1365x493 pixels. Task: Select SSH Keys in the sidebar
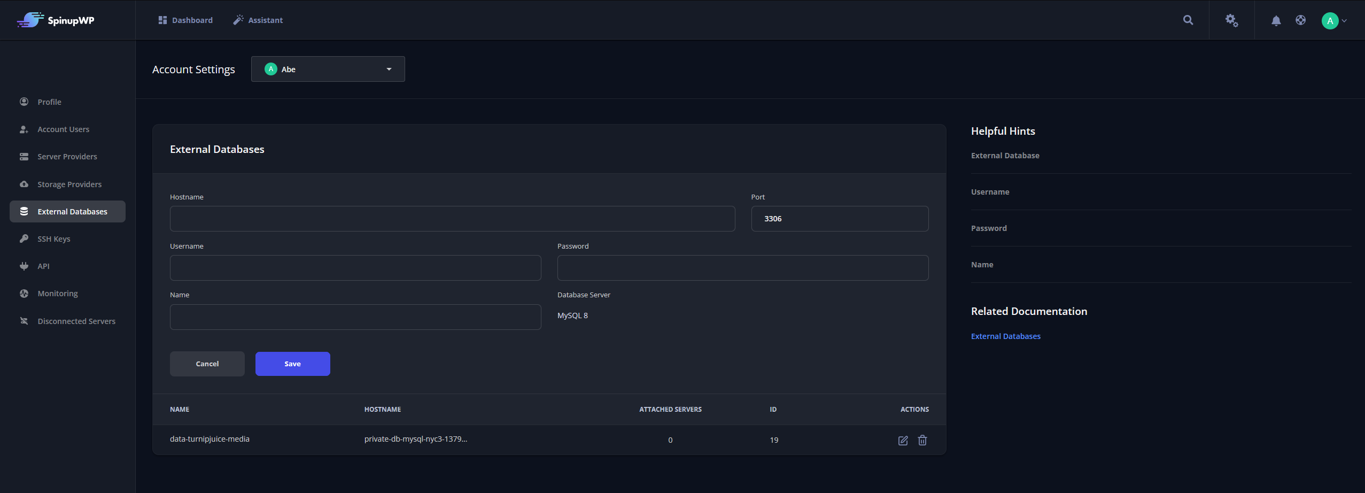53,238
